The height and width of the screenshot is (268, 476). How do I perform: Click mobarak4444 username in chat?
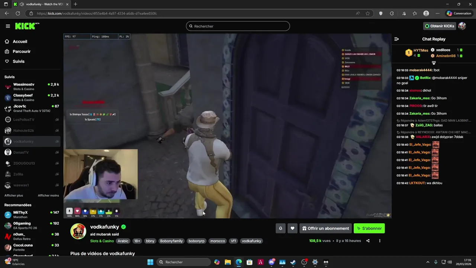(x=421, y=70)
